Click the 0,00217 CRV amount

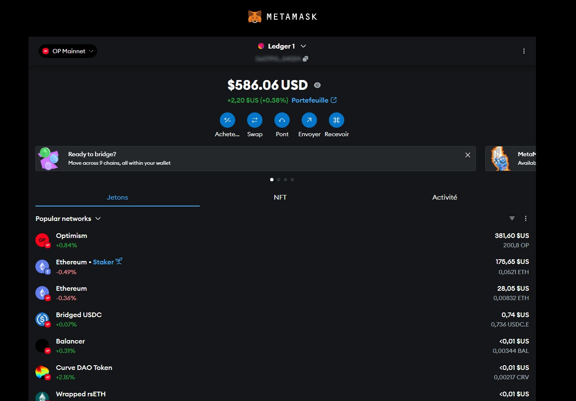click(x=511, y=377)
